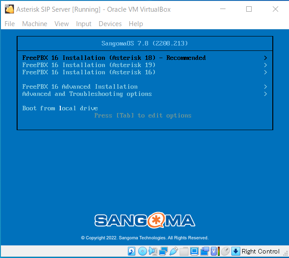This screenshot has height=258, width=289.
Task: Click the hard disk activity status icon
Action: [x=131, y=251]
